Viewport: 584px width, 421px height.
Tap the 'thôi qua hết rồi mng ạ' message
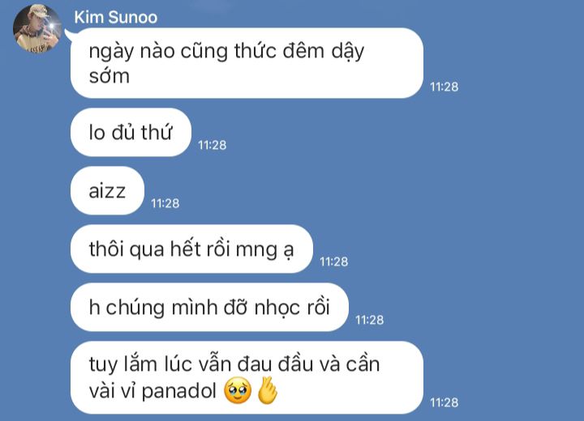191,249
